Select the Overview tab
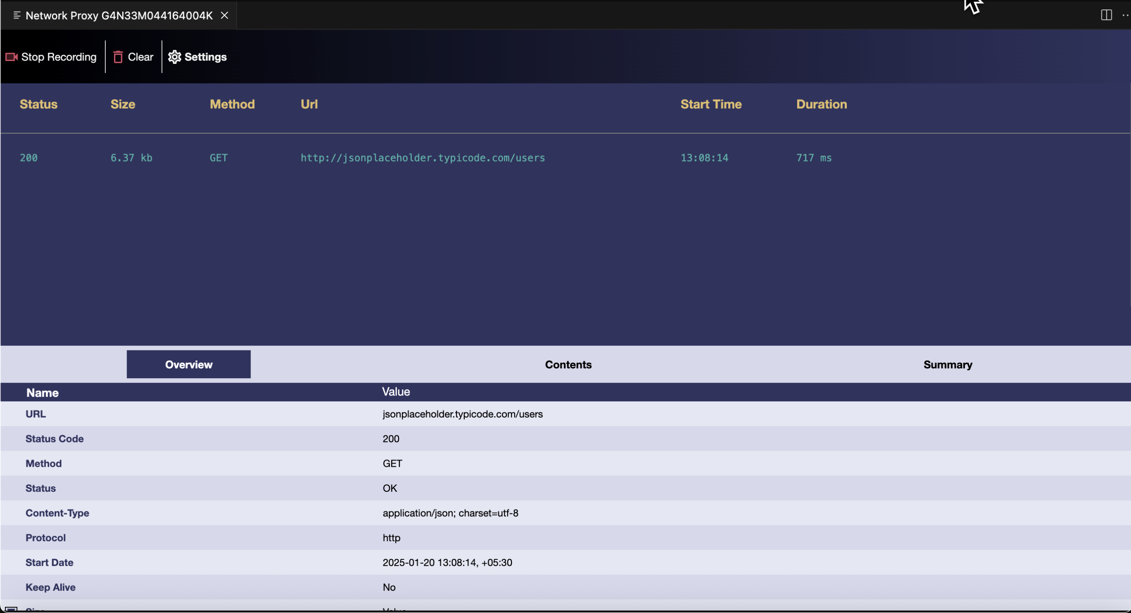Viewport: 1131px width, 613px height. [188, 365]
